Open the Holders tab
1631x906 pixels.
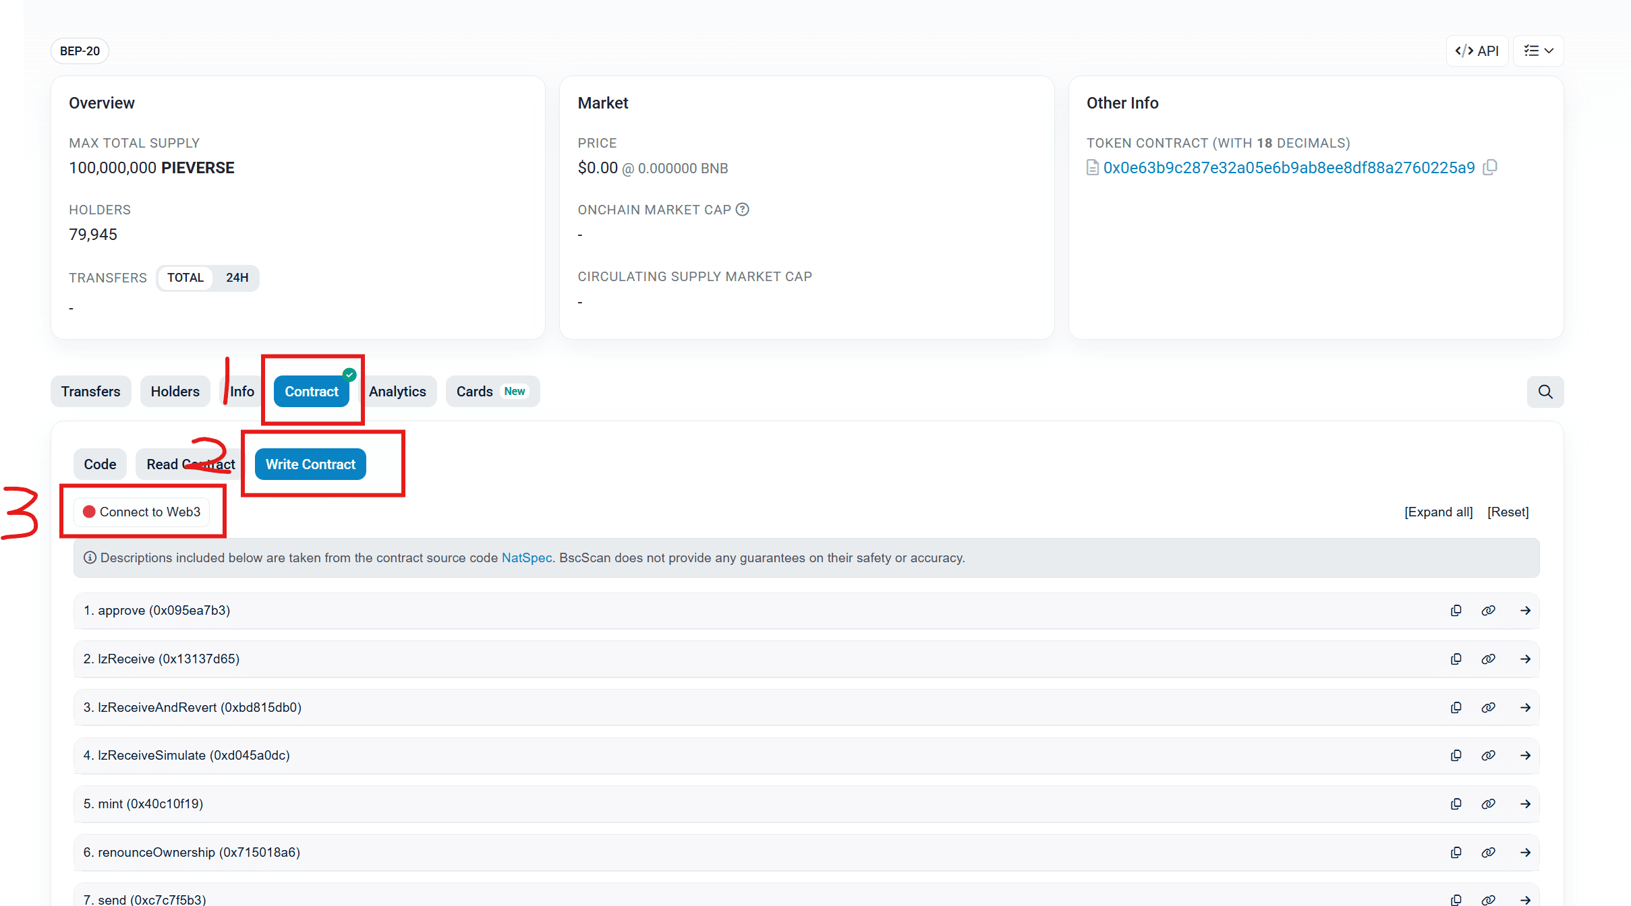(175, 392)
